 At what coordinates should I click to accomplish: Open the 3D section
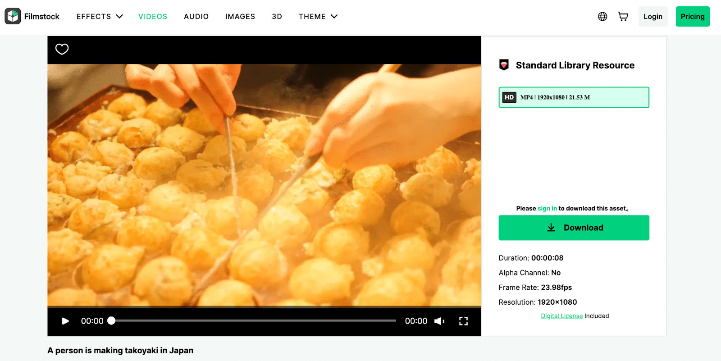pos(277,17)
